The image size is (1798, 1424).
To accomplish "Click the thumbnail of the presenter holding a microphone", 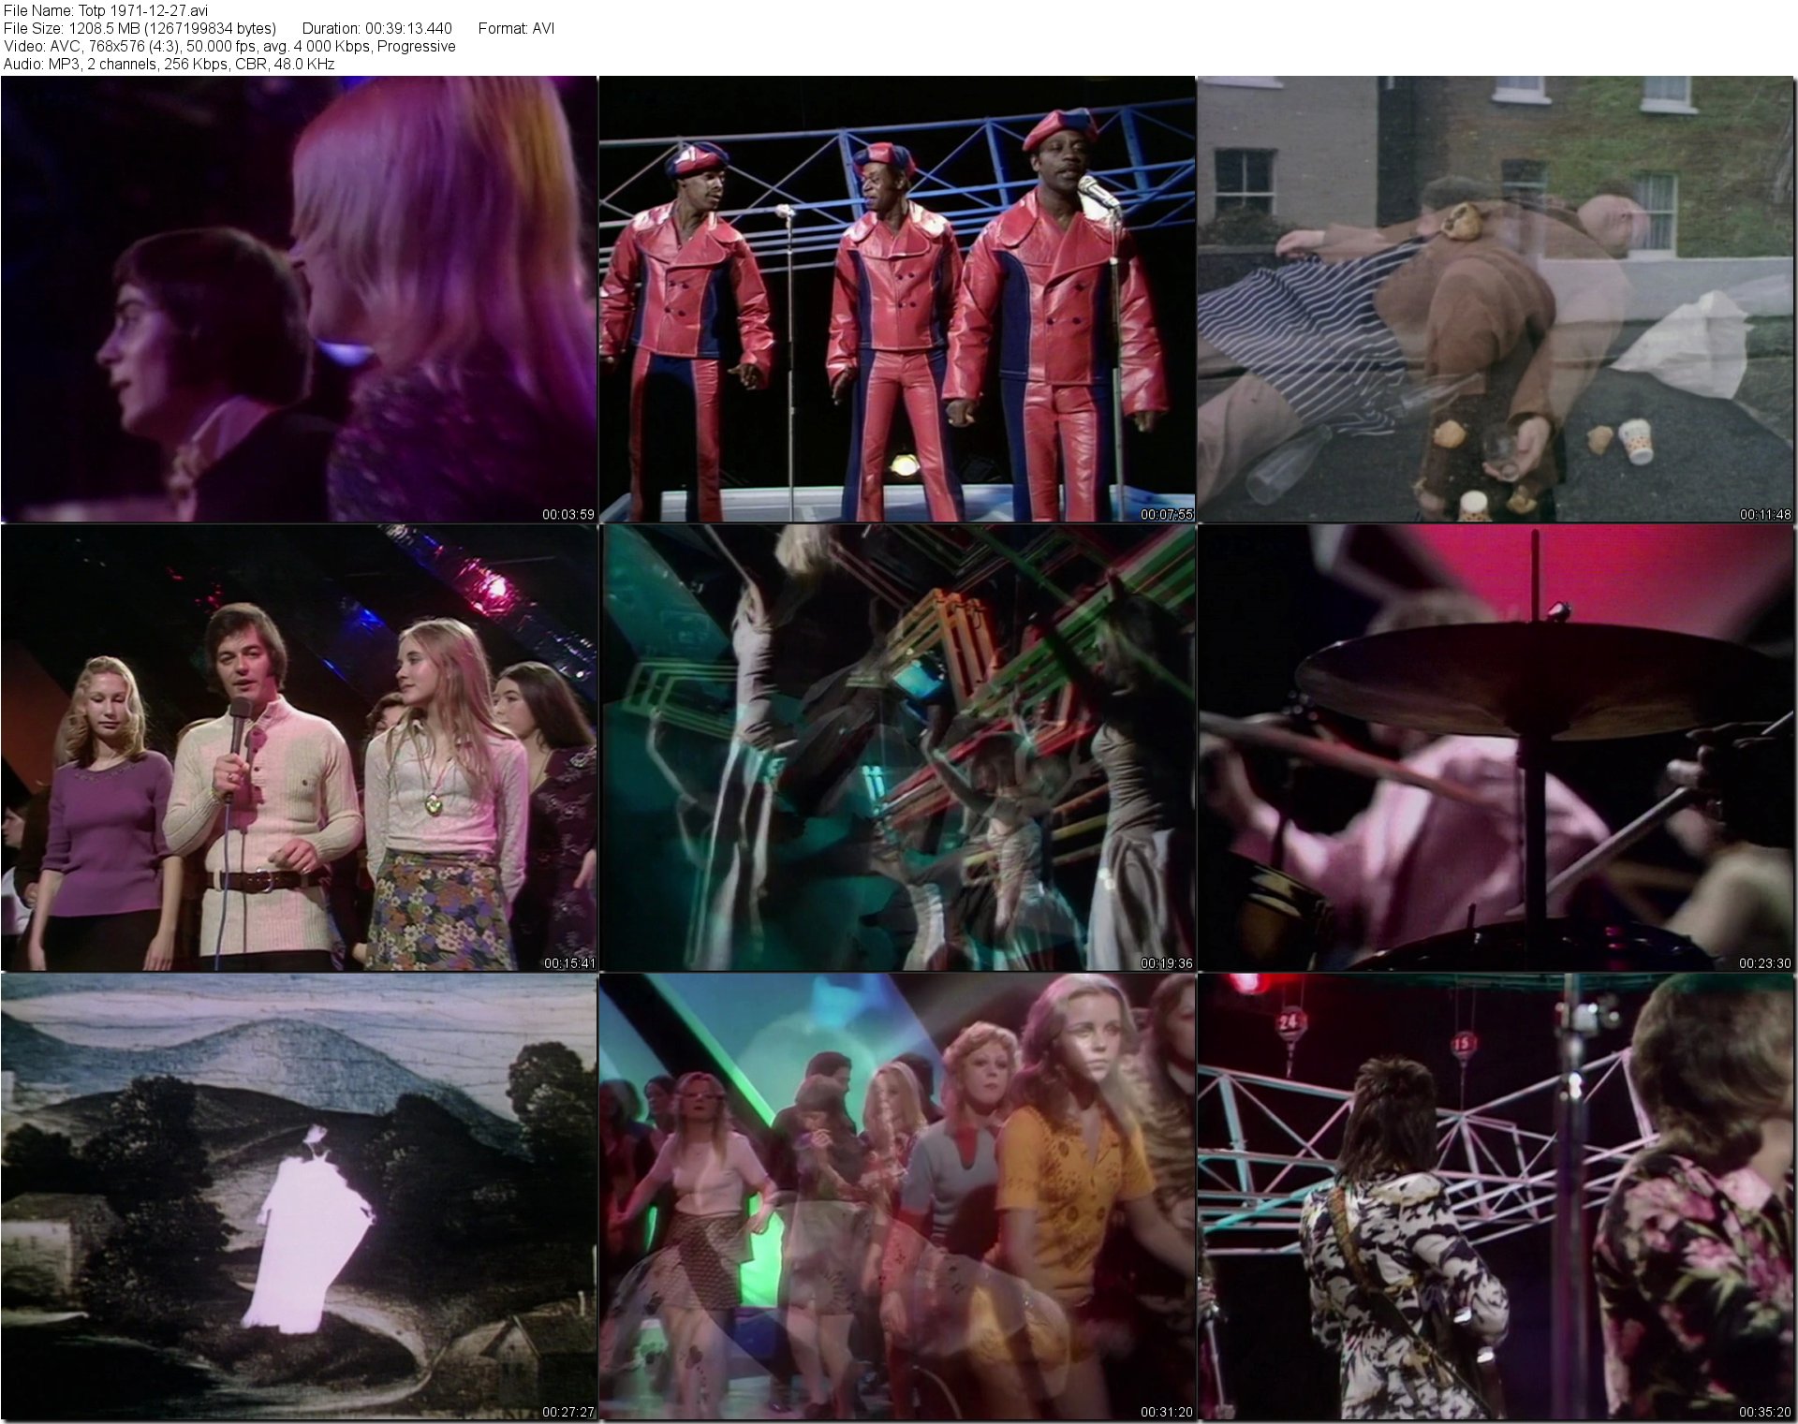I will click(x=299, y=747).
